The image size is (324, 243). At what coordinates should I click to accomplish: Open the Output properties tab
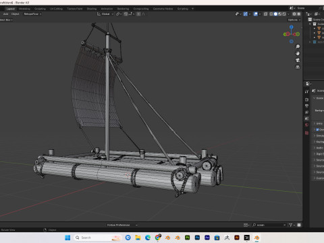(x=306, y=106)
